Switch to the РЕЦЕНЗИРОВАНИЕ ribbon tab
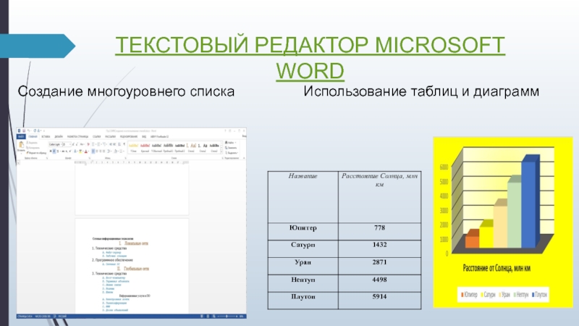579x326 pixels. pos(129,136)
